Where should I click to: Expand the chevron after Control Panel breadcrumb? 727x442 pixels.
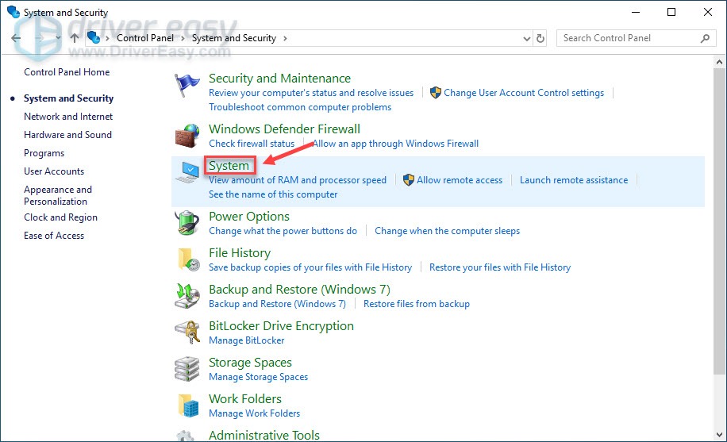point(183,39)
